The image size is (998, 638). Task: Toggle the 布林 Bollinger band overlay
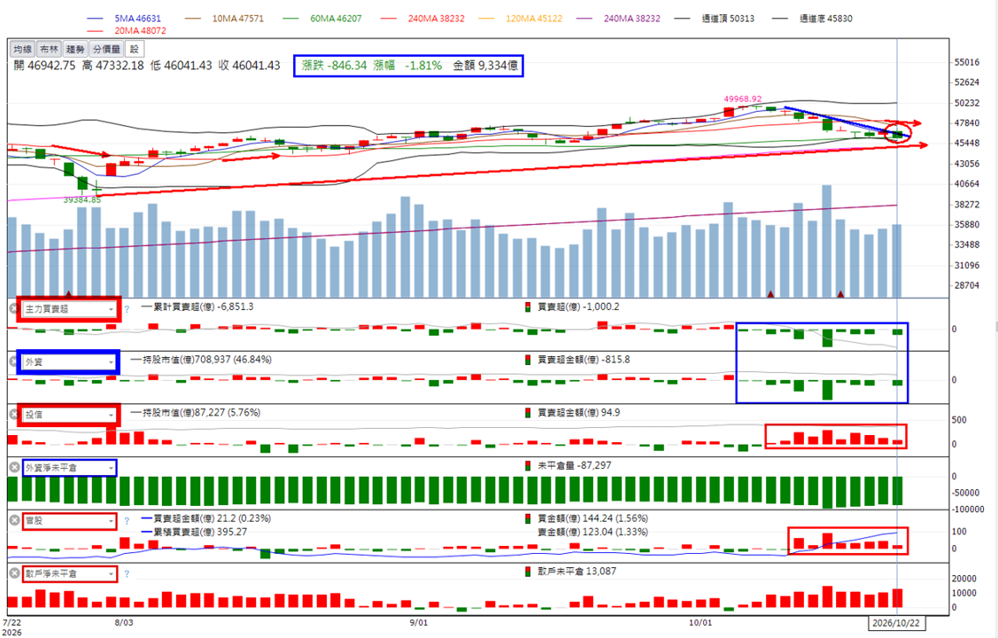pos(49,49)
